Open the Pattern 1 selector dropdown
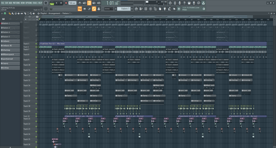 (124, 9)
